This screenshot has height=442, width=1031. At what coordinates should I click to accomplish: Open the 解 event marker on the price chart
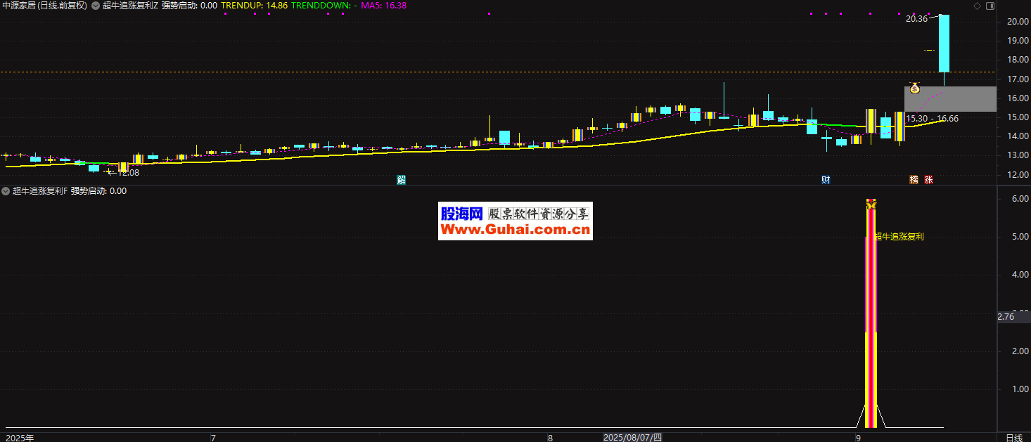401,179
